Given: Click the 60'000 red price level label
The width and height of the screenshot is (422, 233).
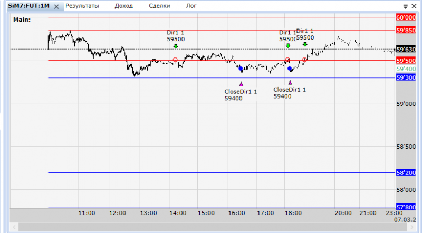Looking at the screenshot, I should 406,17.
